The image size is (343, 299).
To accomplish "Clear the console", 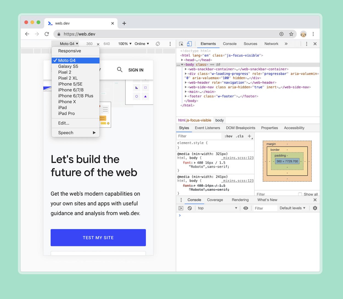I will [x=190, y=208].
